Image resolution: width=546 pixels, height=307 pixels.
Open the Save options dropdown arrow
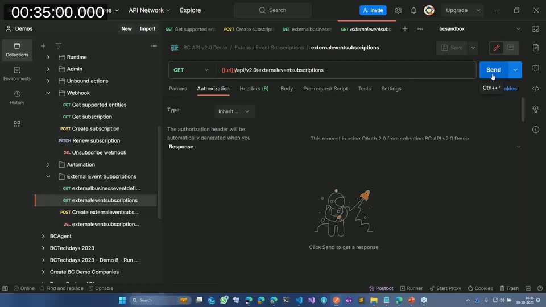point(473,48)
